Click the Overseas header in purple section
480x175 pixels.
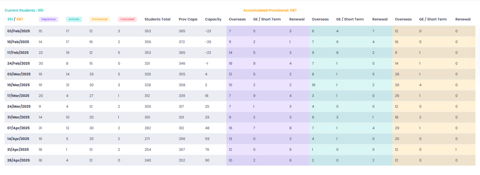pos(237,20)
